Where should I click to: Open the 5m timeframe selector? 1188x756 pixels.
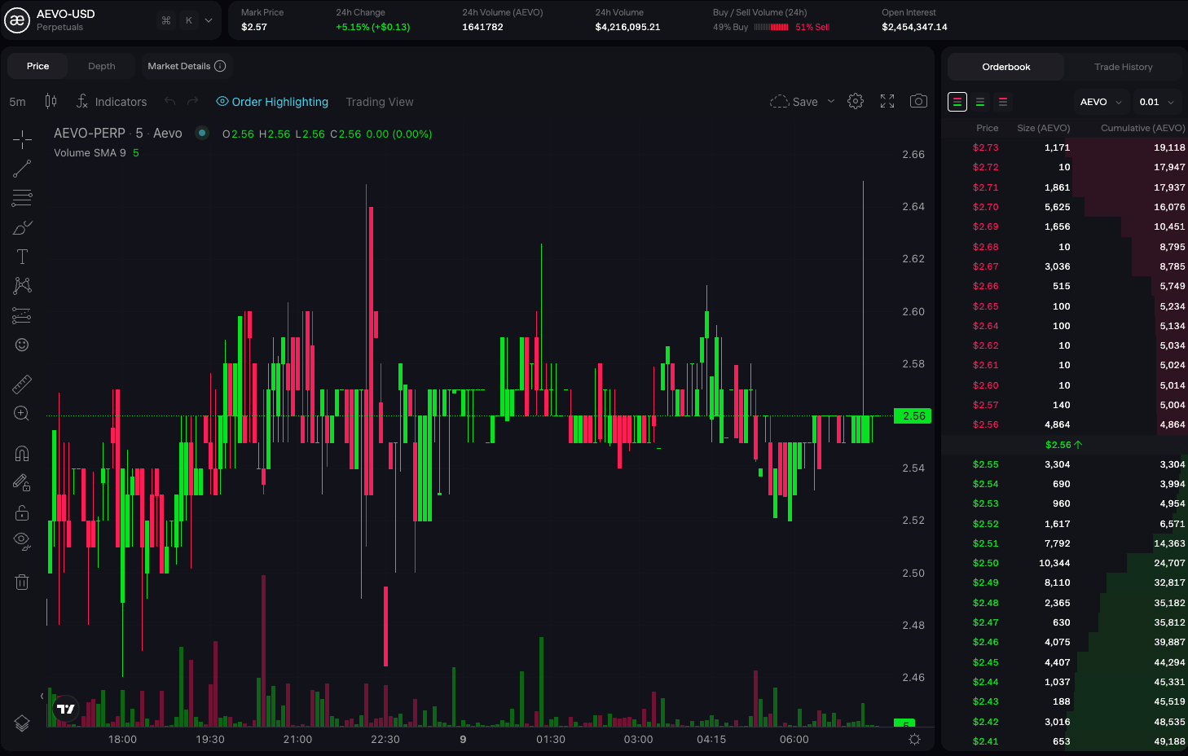click(x=17, y=101)
